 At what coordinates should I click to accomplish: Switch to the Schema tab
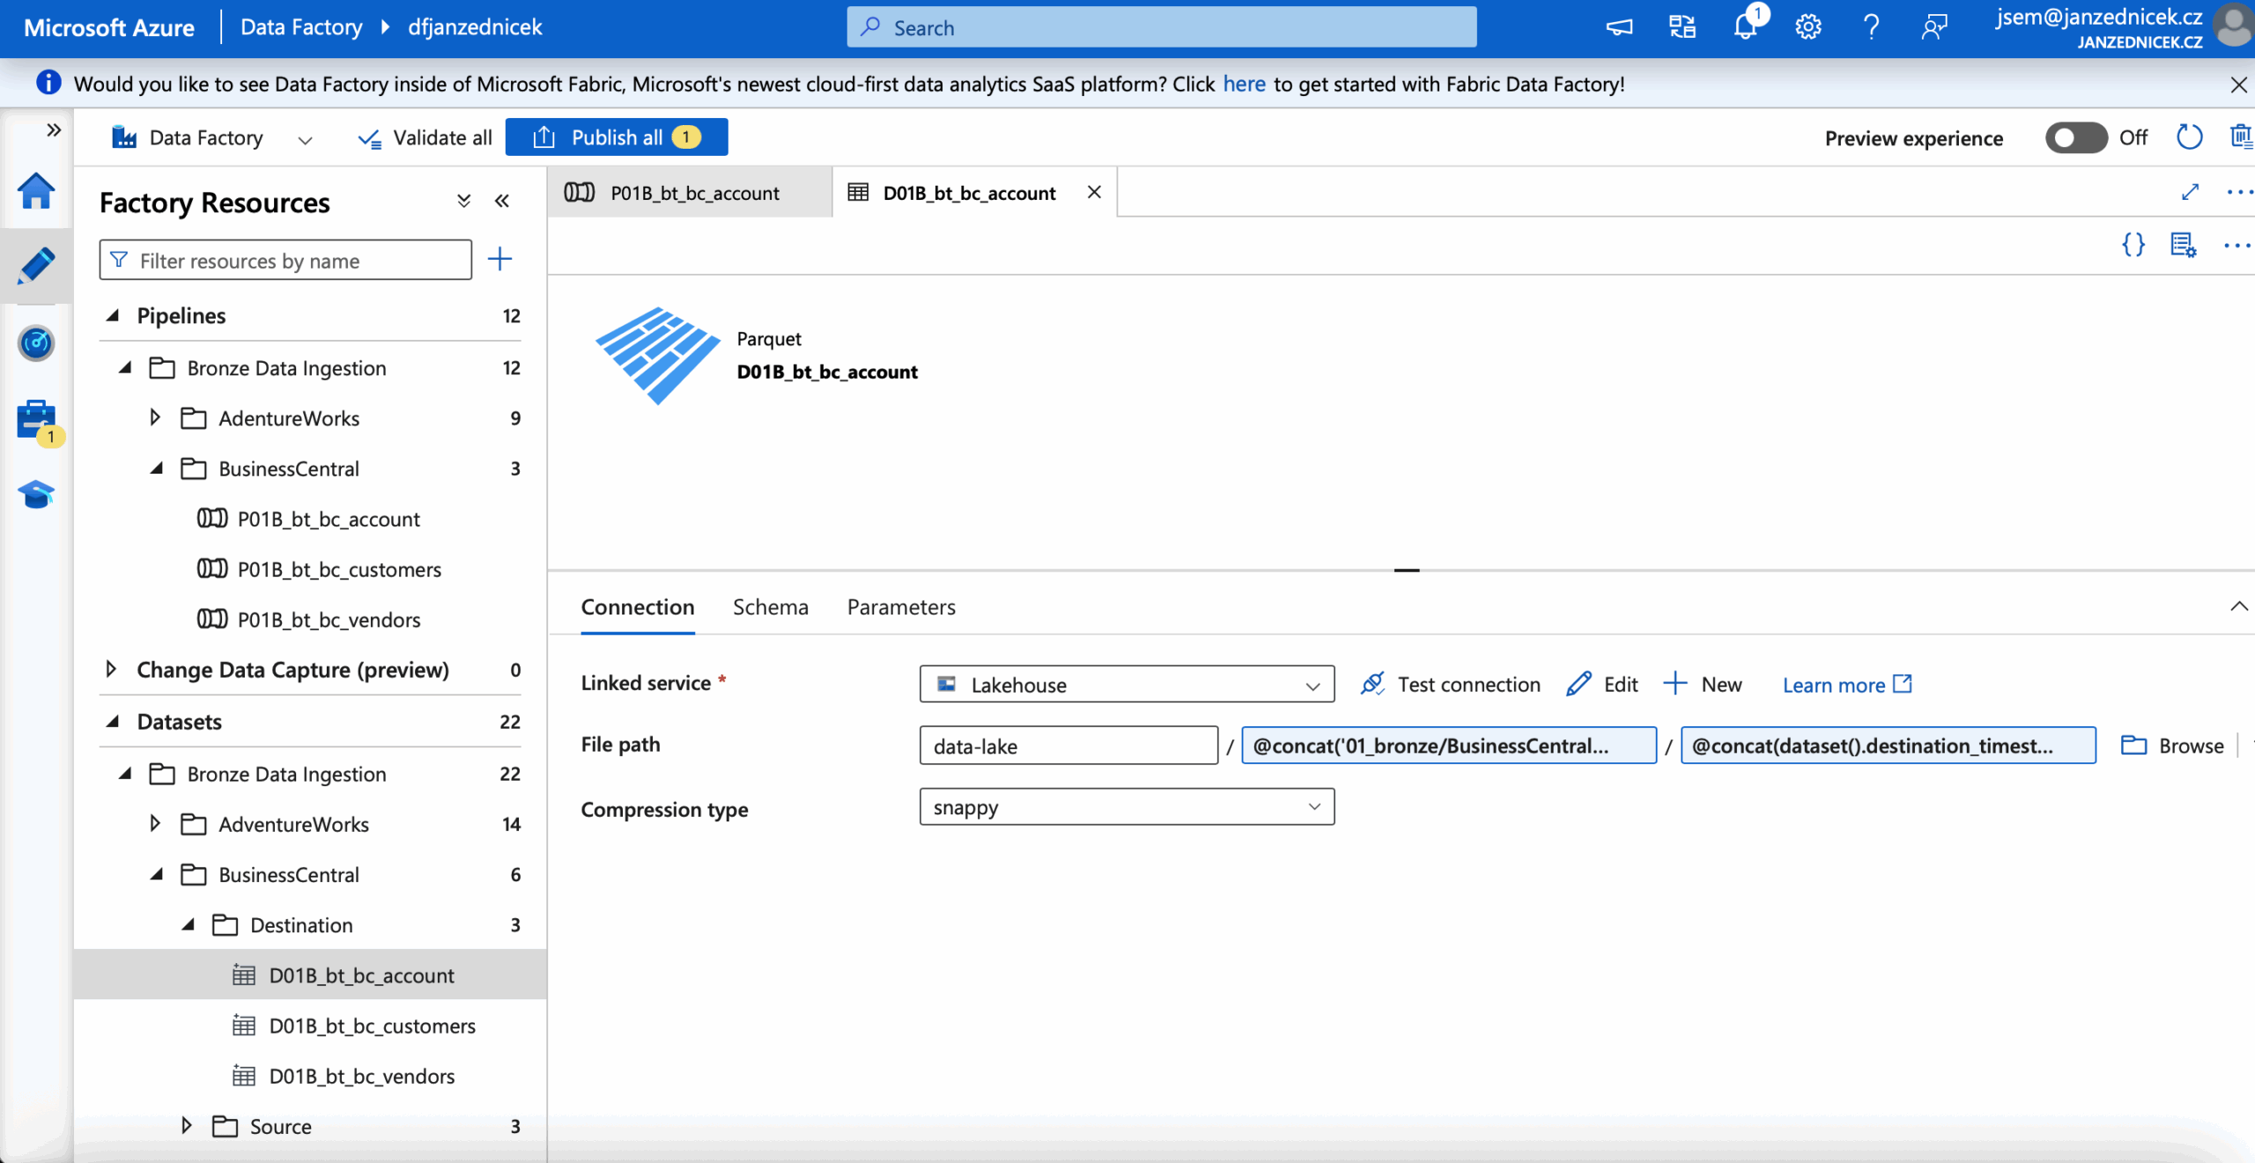pos(770,607)
